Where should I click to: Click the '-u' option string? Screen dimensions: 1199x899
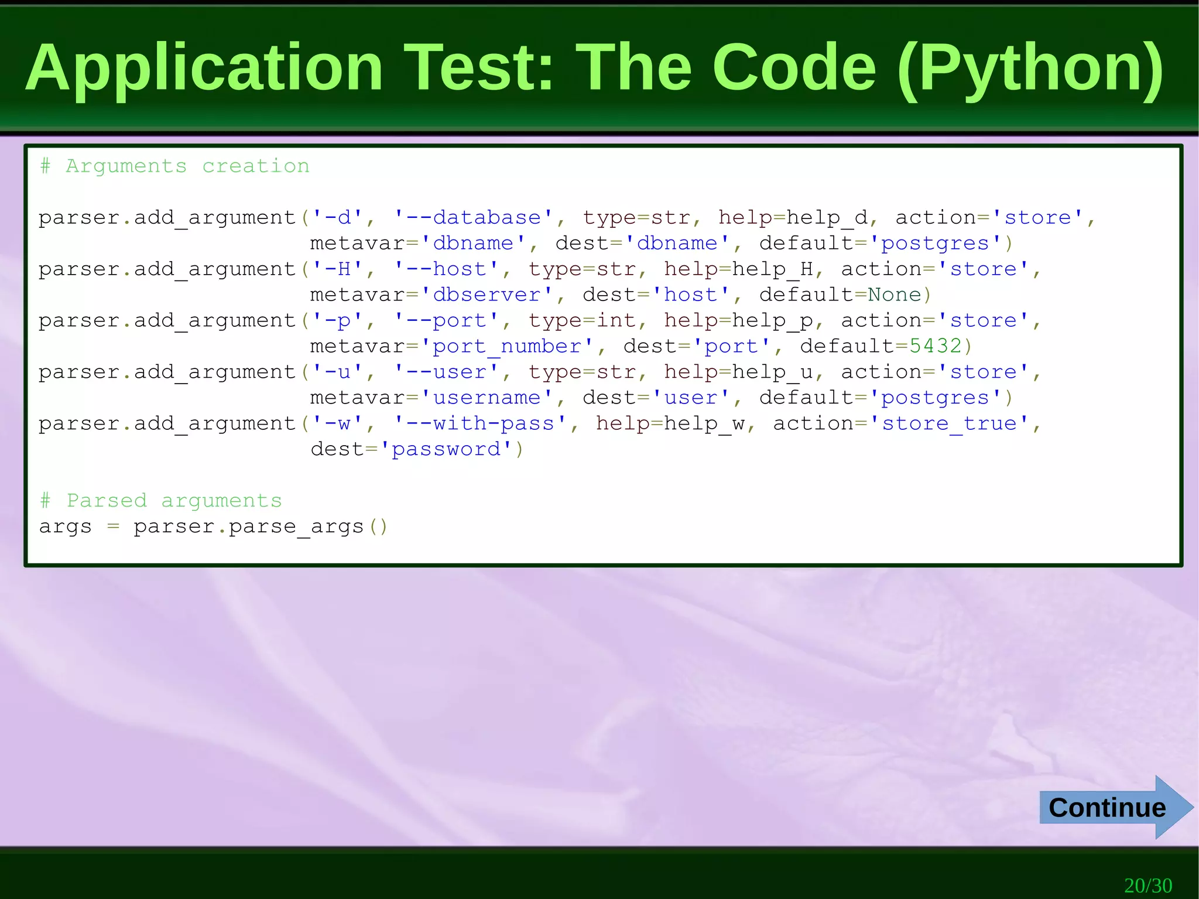pos(338,372)
